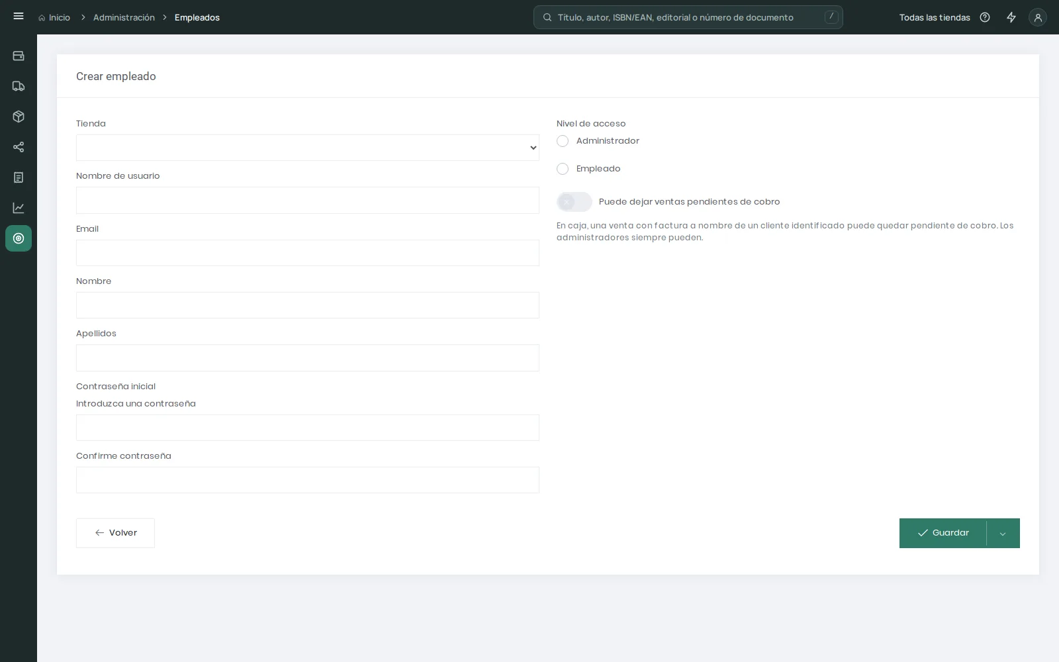1059x662 pixels.
Task: Open the Todas las tiendas selector
Action: [x=935, y=18]
